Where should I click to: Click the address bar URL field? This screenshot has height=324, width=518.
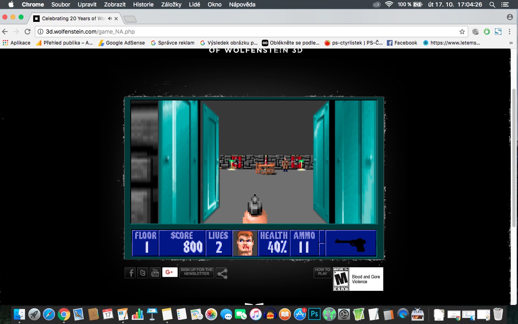pyautogui.click(x=251, y=32)
